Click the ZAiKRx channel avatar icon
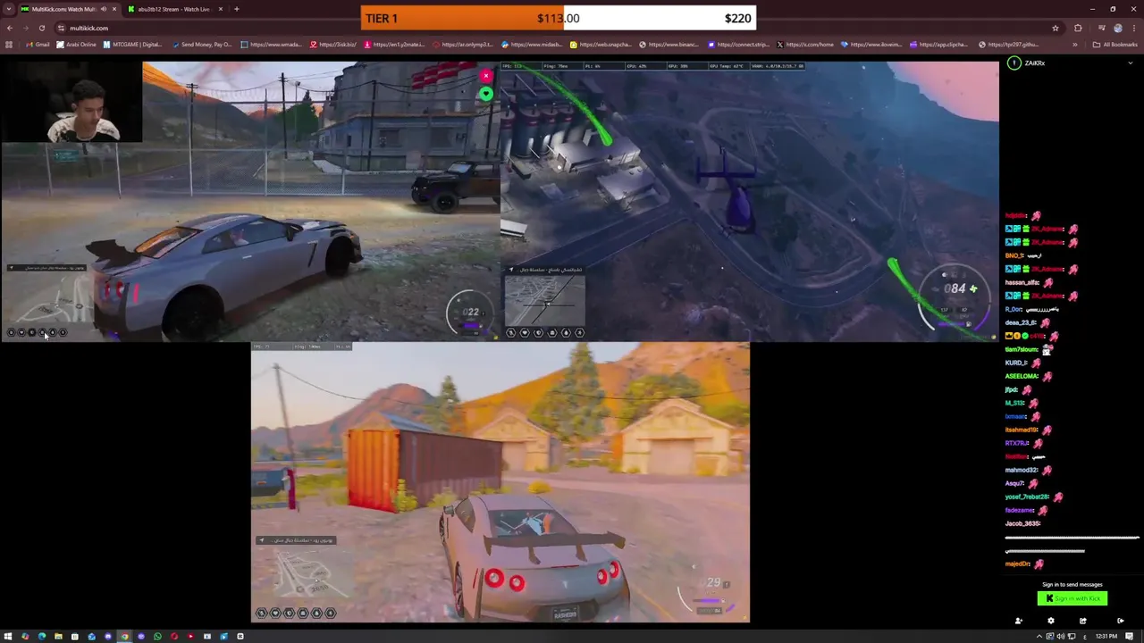This screenshot has width=1144, height=643. tap(1014, 63)
